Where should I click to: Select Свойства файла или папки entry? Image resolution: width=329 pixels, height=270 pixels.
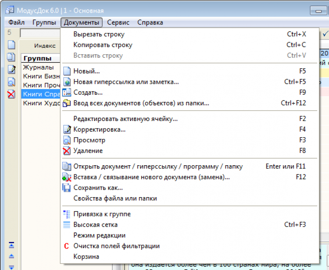click(x=190, y=198)
